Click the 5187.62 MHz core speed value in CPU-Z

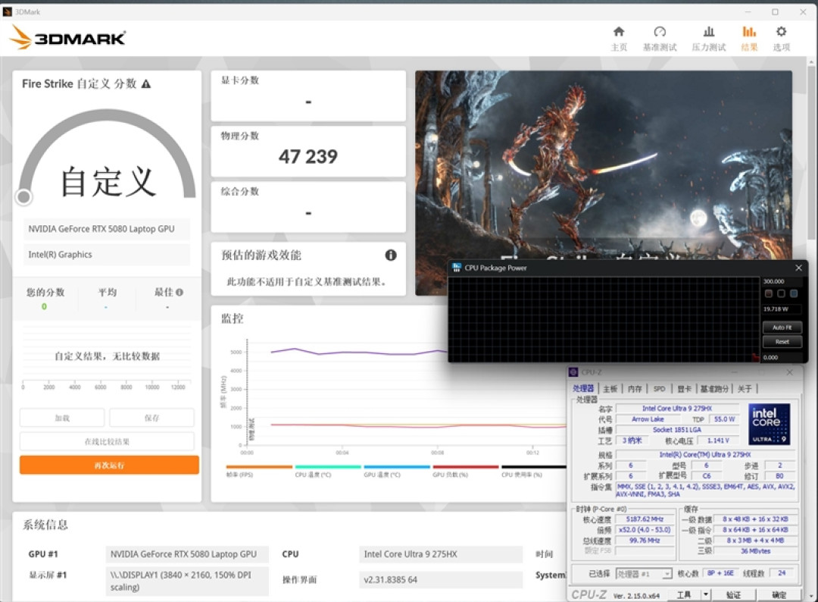(x=645, y=519)
